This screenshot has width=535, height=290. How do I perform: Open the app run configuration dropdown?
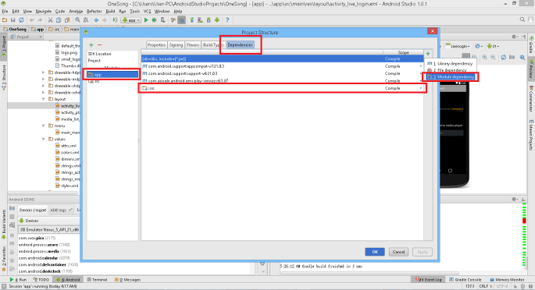pos(131,20)
